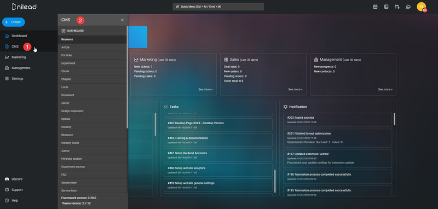Click the Tasks list icon
This screenshot has width=438, height=209.
166,107
